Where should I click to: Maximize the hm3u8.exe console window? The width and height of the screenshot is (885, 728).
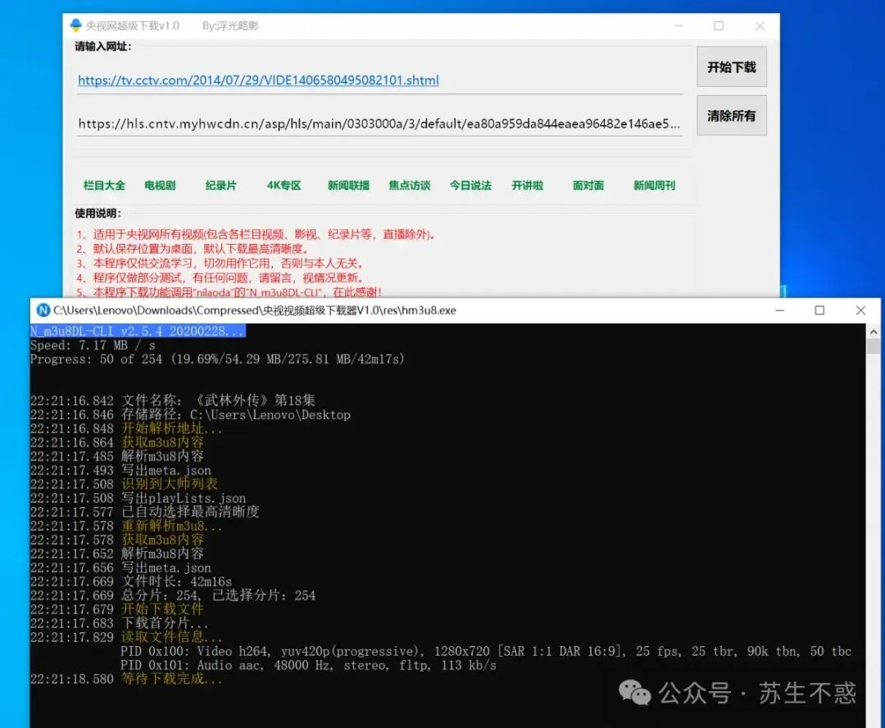click(819, 310)
